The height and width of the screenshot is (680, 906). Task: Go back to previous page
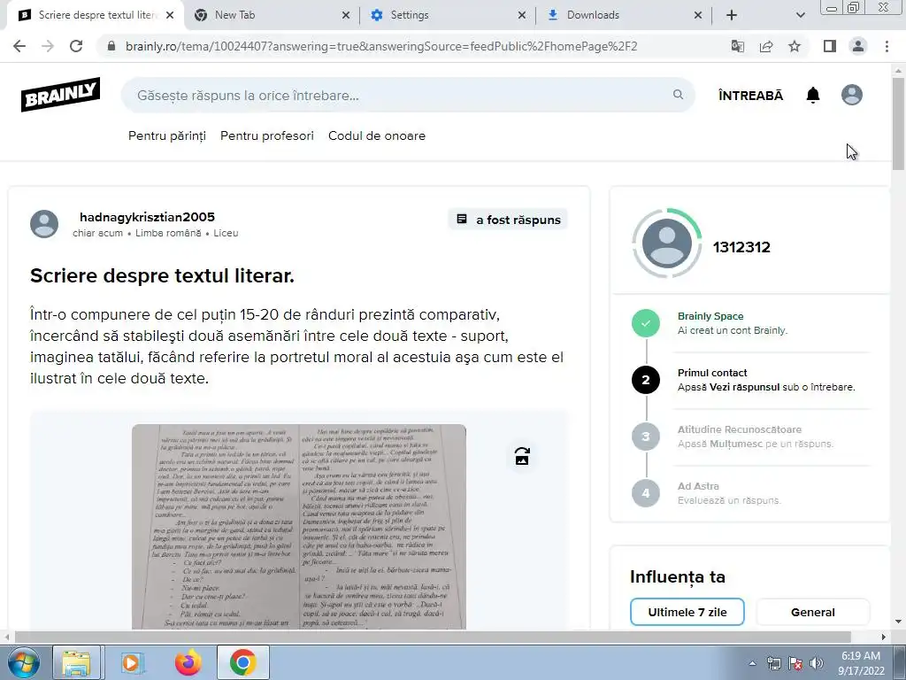19,46
